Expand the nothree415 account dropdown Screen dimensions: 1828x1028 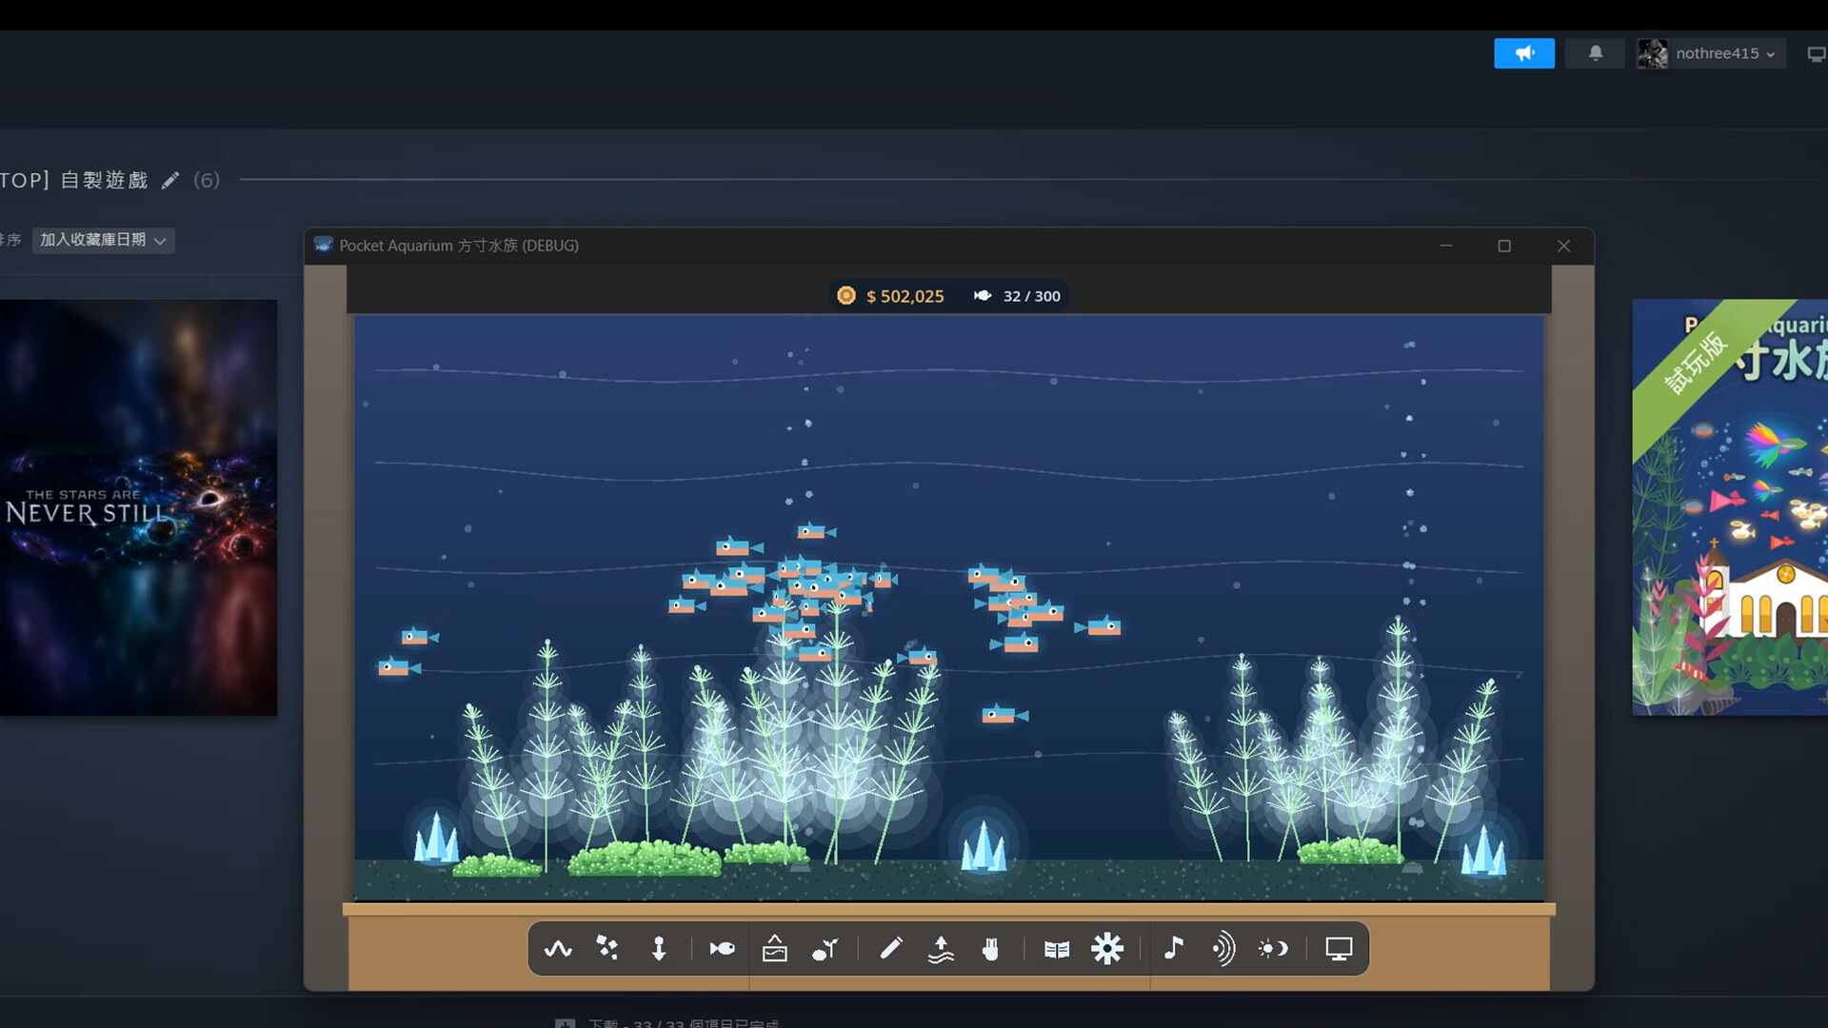point(1711,53)
